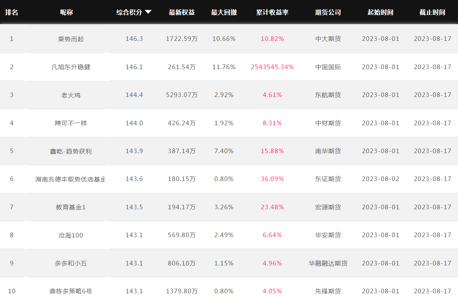Select score value 146.1

click(134, 67)
